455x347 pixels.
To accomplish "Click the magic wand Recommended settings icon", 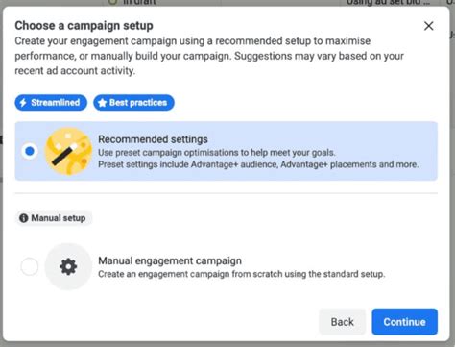I will point(68,151).
